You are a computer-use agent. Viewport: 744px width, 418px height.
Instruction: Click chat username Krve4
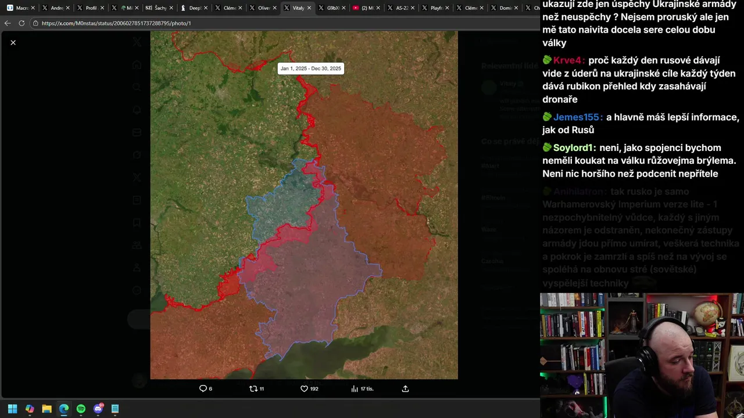tap(568, 60)
